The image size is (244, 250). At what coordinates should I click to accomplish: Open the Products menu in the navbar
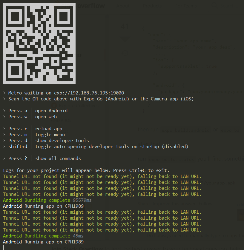click(152, 6)
